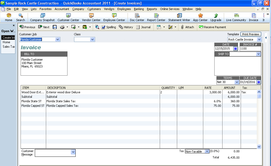Click the Find magnifier icon in the invoice toolbar

click(x=97, y=27)
